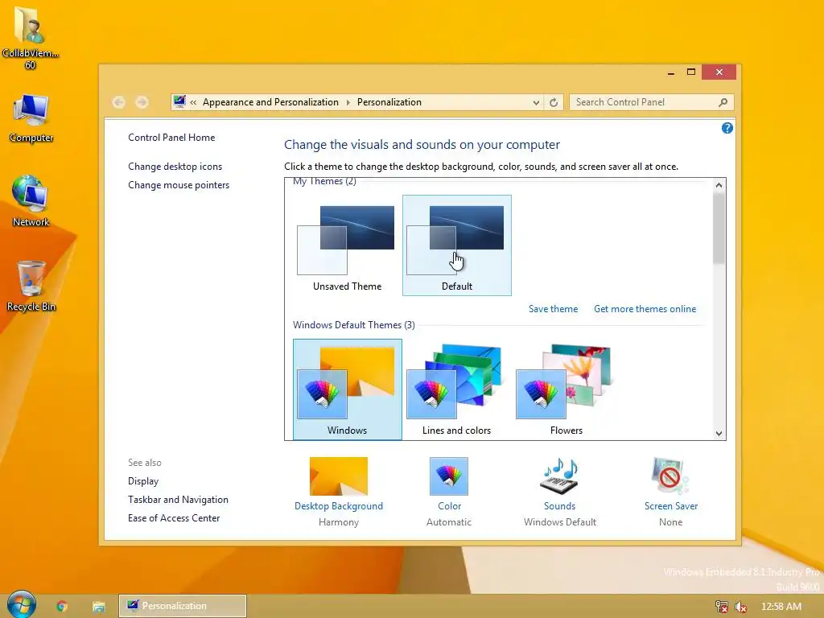Select the Default theme
The image size is (824, 618).
[x=457, y=246]
